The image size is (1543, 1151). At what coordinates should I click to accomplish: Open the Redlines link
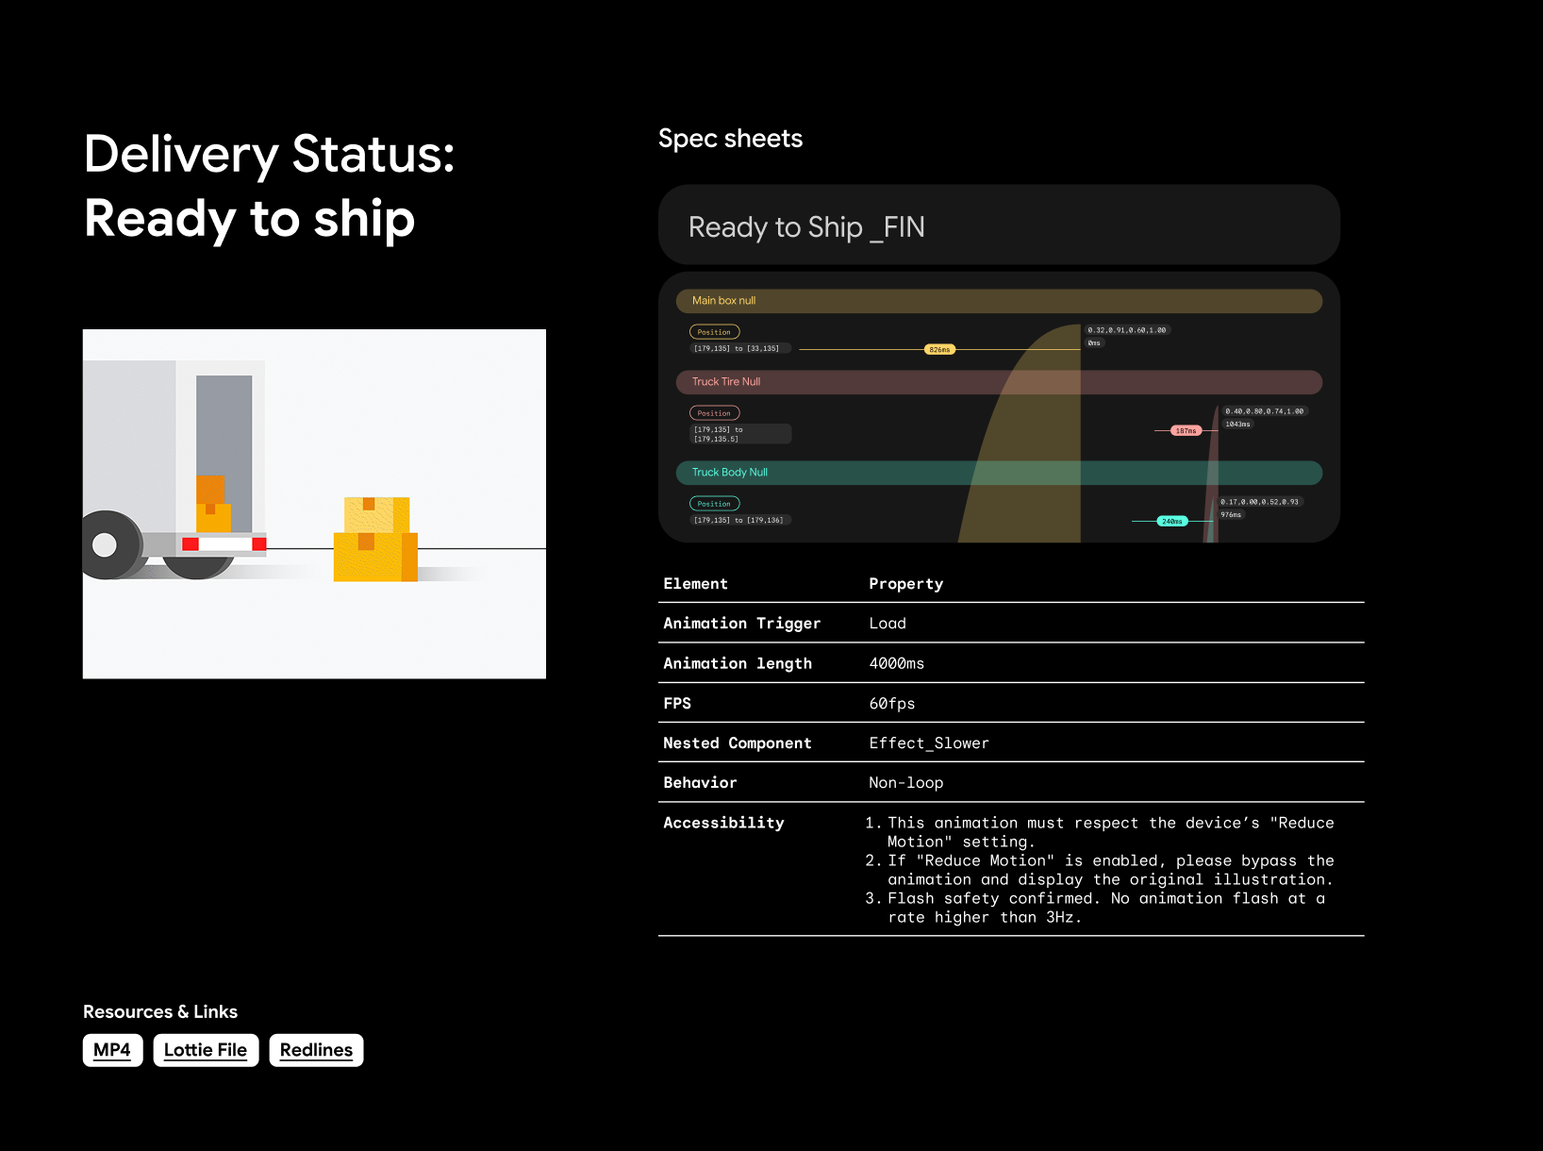point(316,1050)
